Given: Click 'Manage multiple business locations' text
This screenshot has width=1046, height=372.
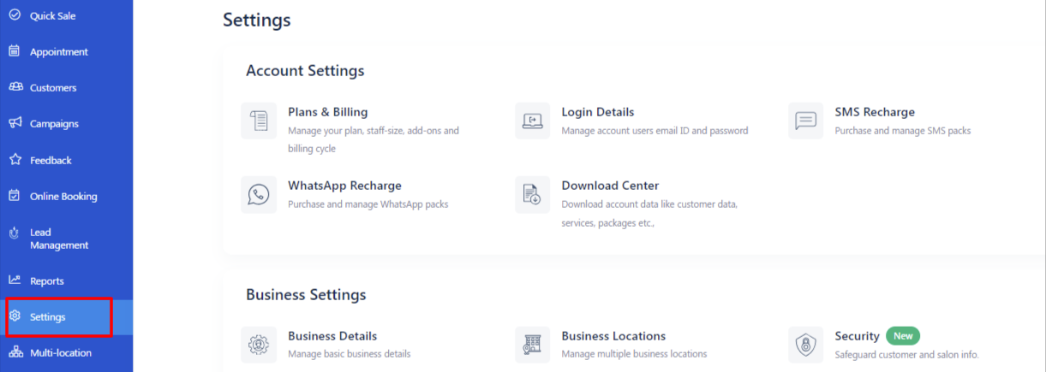Looking at the screenshot, I should click(634, 354).
